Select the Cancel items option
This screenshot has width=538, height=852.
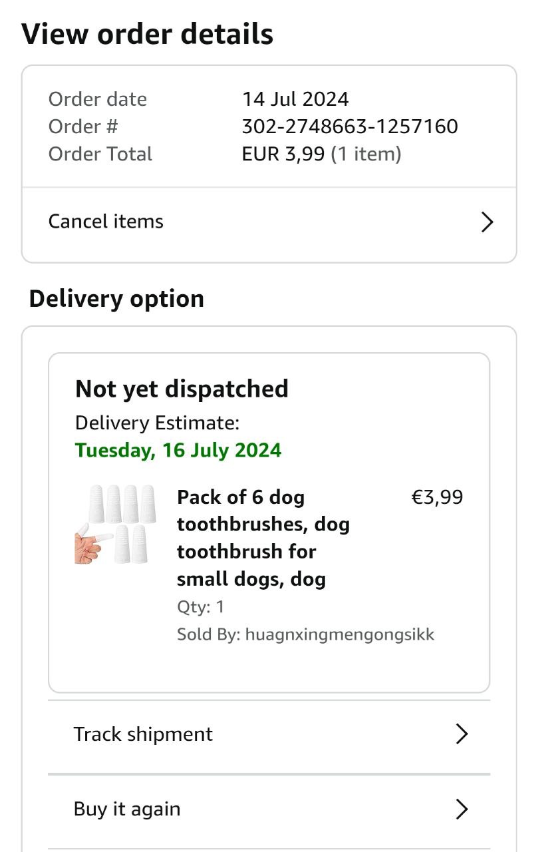(x=106, y=222)
